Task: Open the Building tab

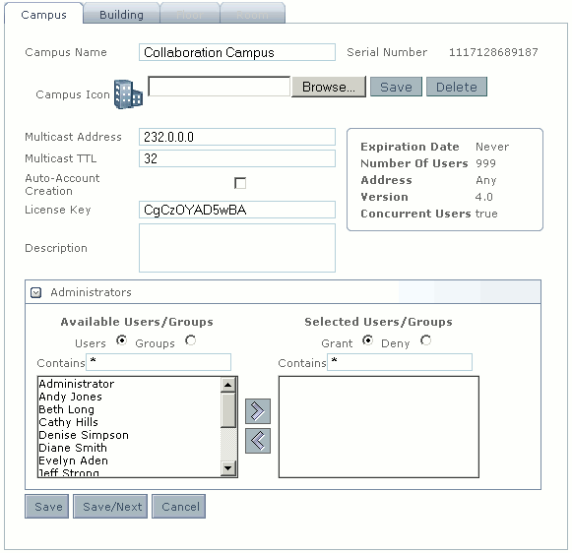Action: tap(121, 14)
